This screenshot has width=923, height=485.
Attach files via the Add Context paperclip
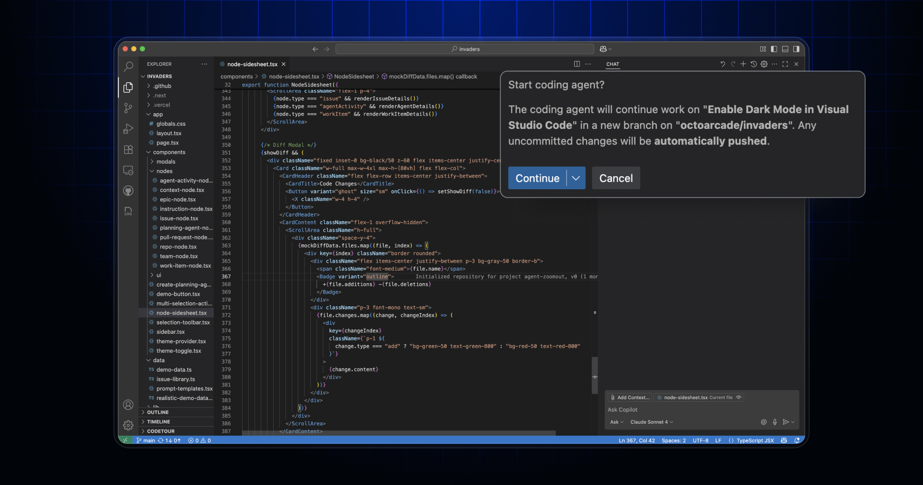point(612,397)
